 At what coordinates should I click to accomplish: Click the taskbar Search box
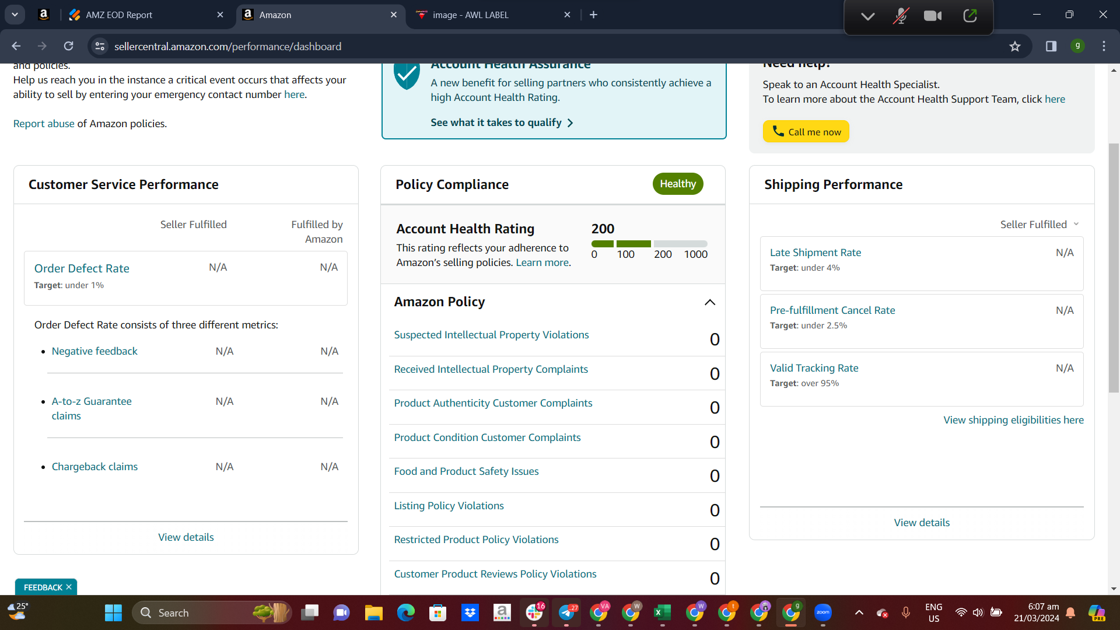pos(212,612)
